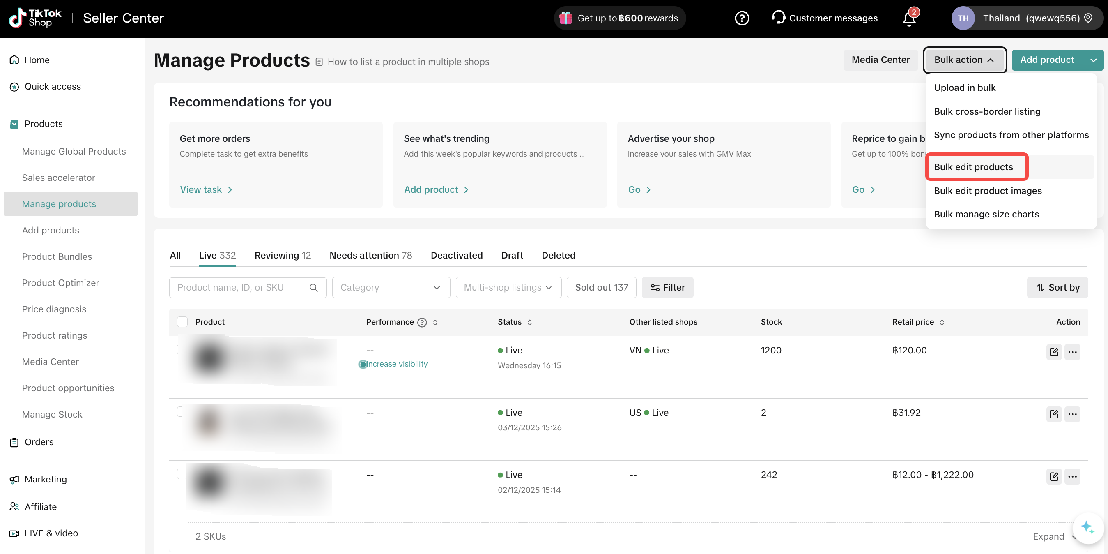Open the Category dropdown
Viewport: 1108px width, 554px height.
coord(391,288)
